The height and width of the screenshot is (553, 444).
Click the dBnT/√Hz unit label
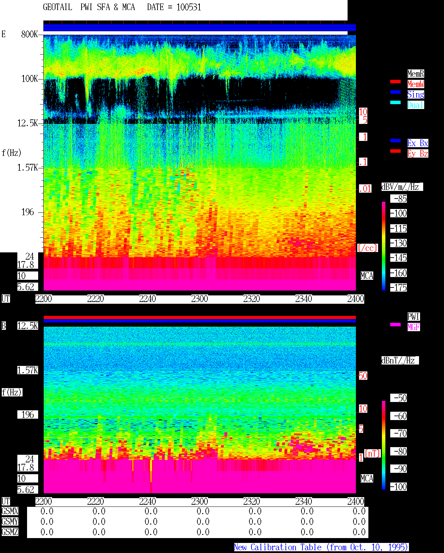point(400,360)
